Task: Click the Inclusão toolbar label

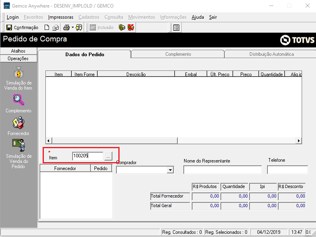Action: tap(106, 27)
